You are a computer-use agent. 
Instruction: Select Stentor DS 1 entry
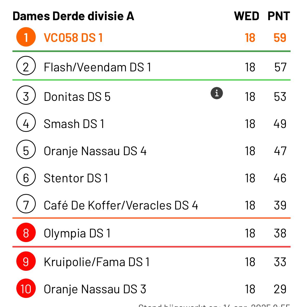point(151,178)
